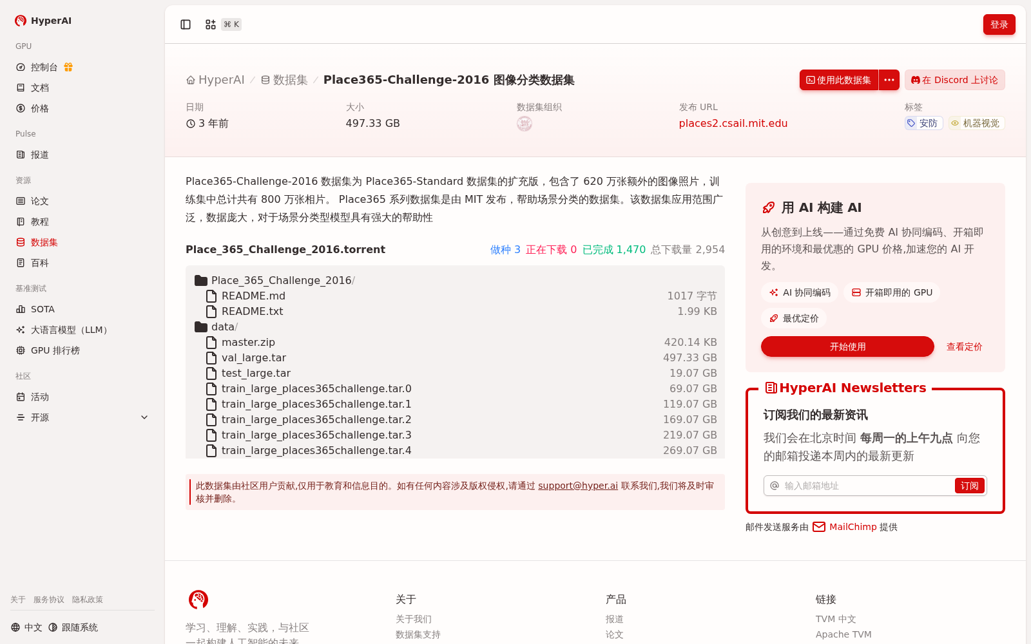
Task: Click the data folder icon
Action: pyautogui.click(x=201, y=327)
